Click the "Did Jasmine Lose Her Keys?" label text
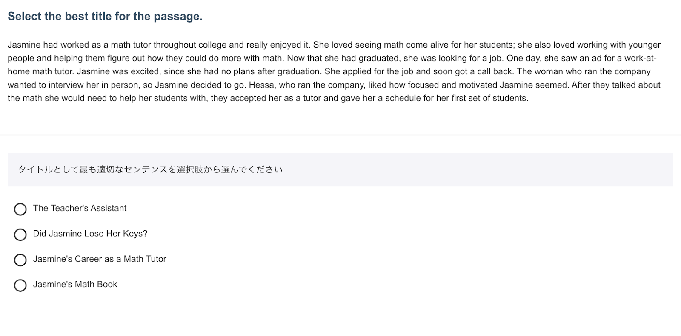Screen dimensions: 681x336 pos(90,234)
